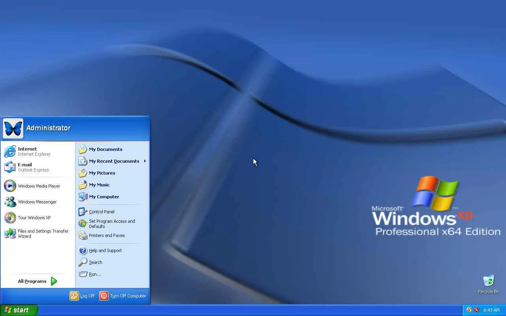Viewport: 506px width, 316px height.
Task: Click the green start button
Action: pos(19,310)
